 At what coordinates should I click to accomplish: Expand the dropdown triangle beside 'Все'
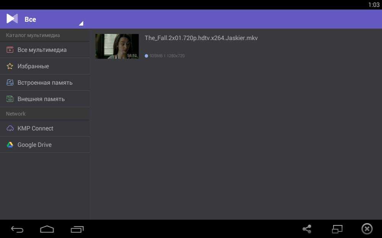point(81,23)
